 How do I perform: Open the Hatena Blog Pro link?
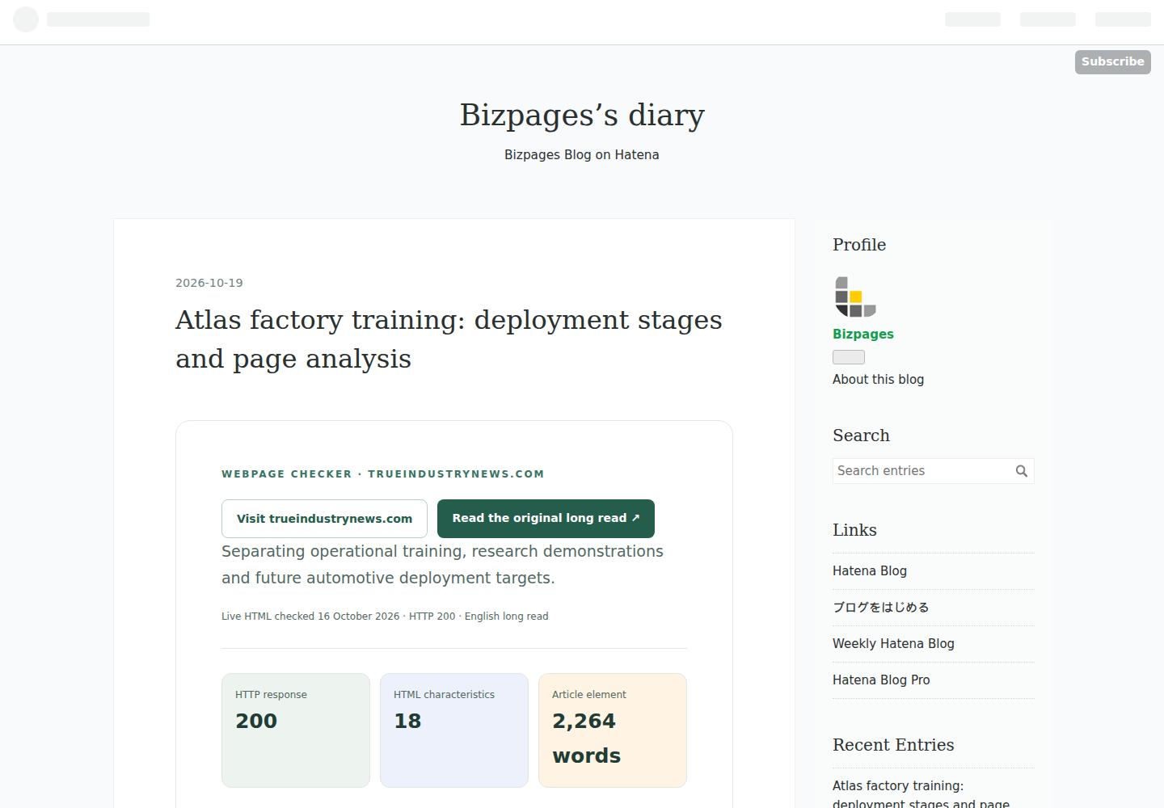click(x=881, y=680)
